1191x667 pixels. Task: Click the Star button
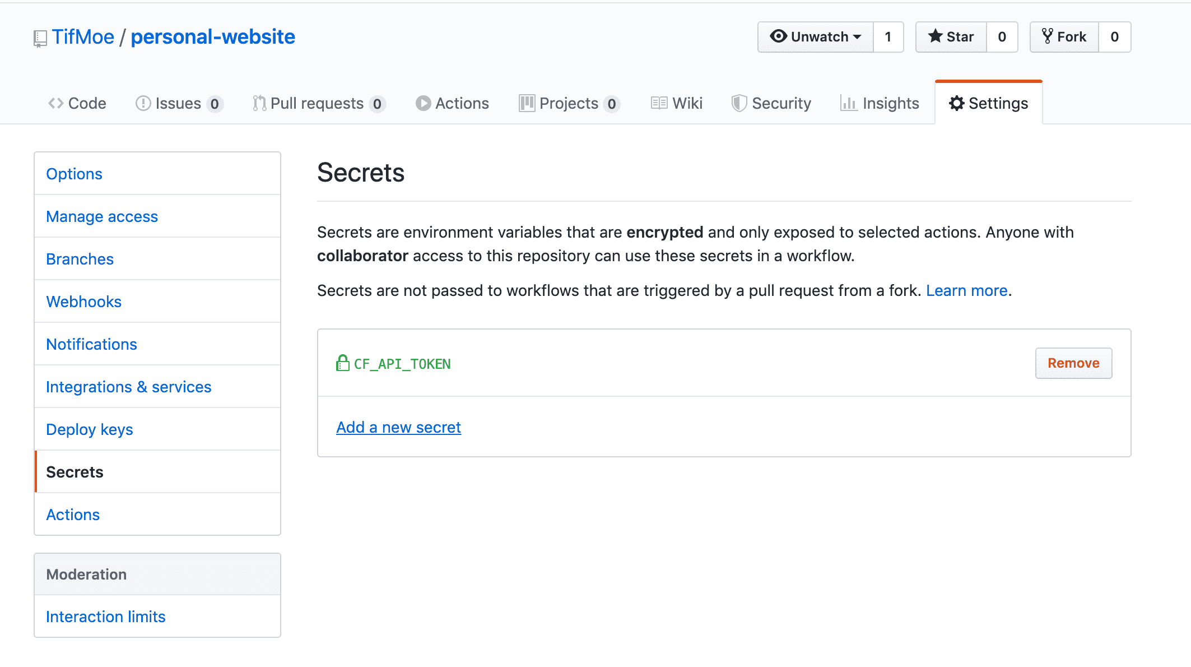[951, 37]
